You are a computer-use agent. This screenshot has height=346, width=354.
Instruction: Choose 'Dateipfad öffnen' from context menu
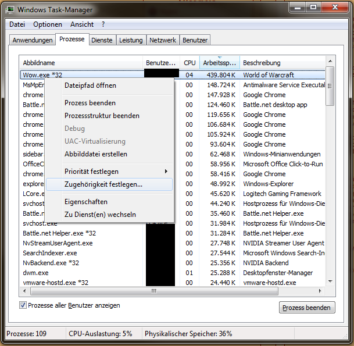click(x=109, y=85)
